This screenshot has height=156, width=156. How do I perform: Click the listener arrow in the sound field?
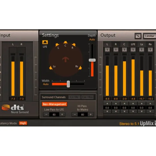[66, 59]
